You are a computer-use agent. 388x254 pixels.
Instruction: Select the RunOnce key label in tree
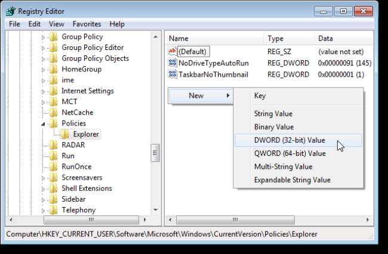coord(76,167)
